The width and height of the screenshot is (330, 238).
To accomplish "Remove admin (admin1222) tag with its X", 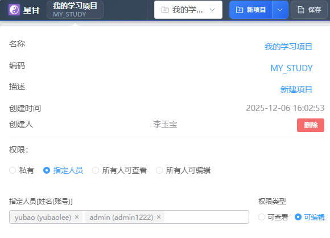I will (159, 217).
